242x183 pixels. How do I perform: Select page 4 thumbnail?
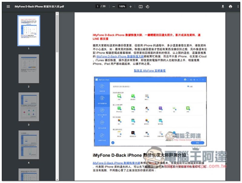coord(29,145)
